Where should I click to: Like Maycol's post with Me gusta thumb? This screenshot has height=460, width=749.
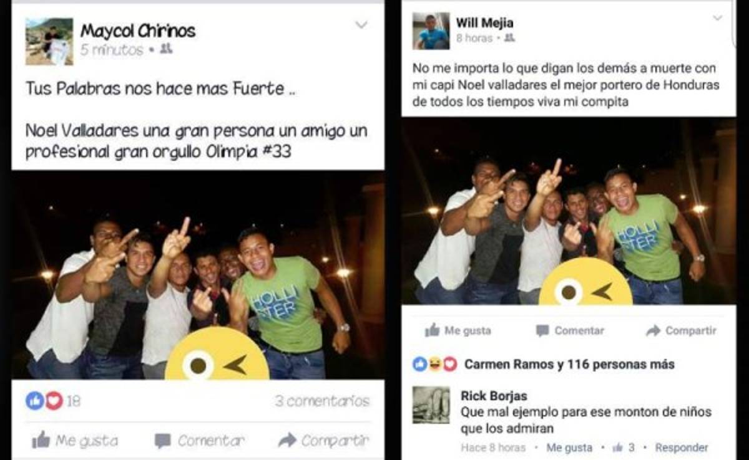coord(75,441)
